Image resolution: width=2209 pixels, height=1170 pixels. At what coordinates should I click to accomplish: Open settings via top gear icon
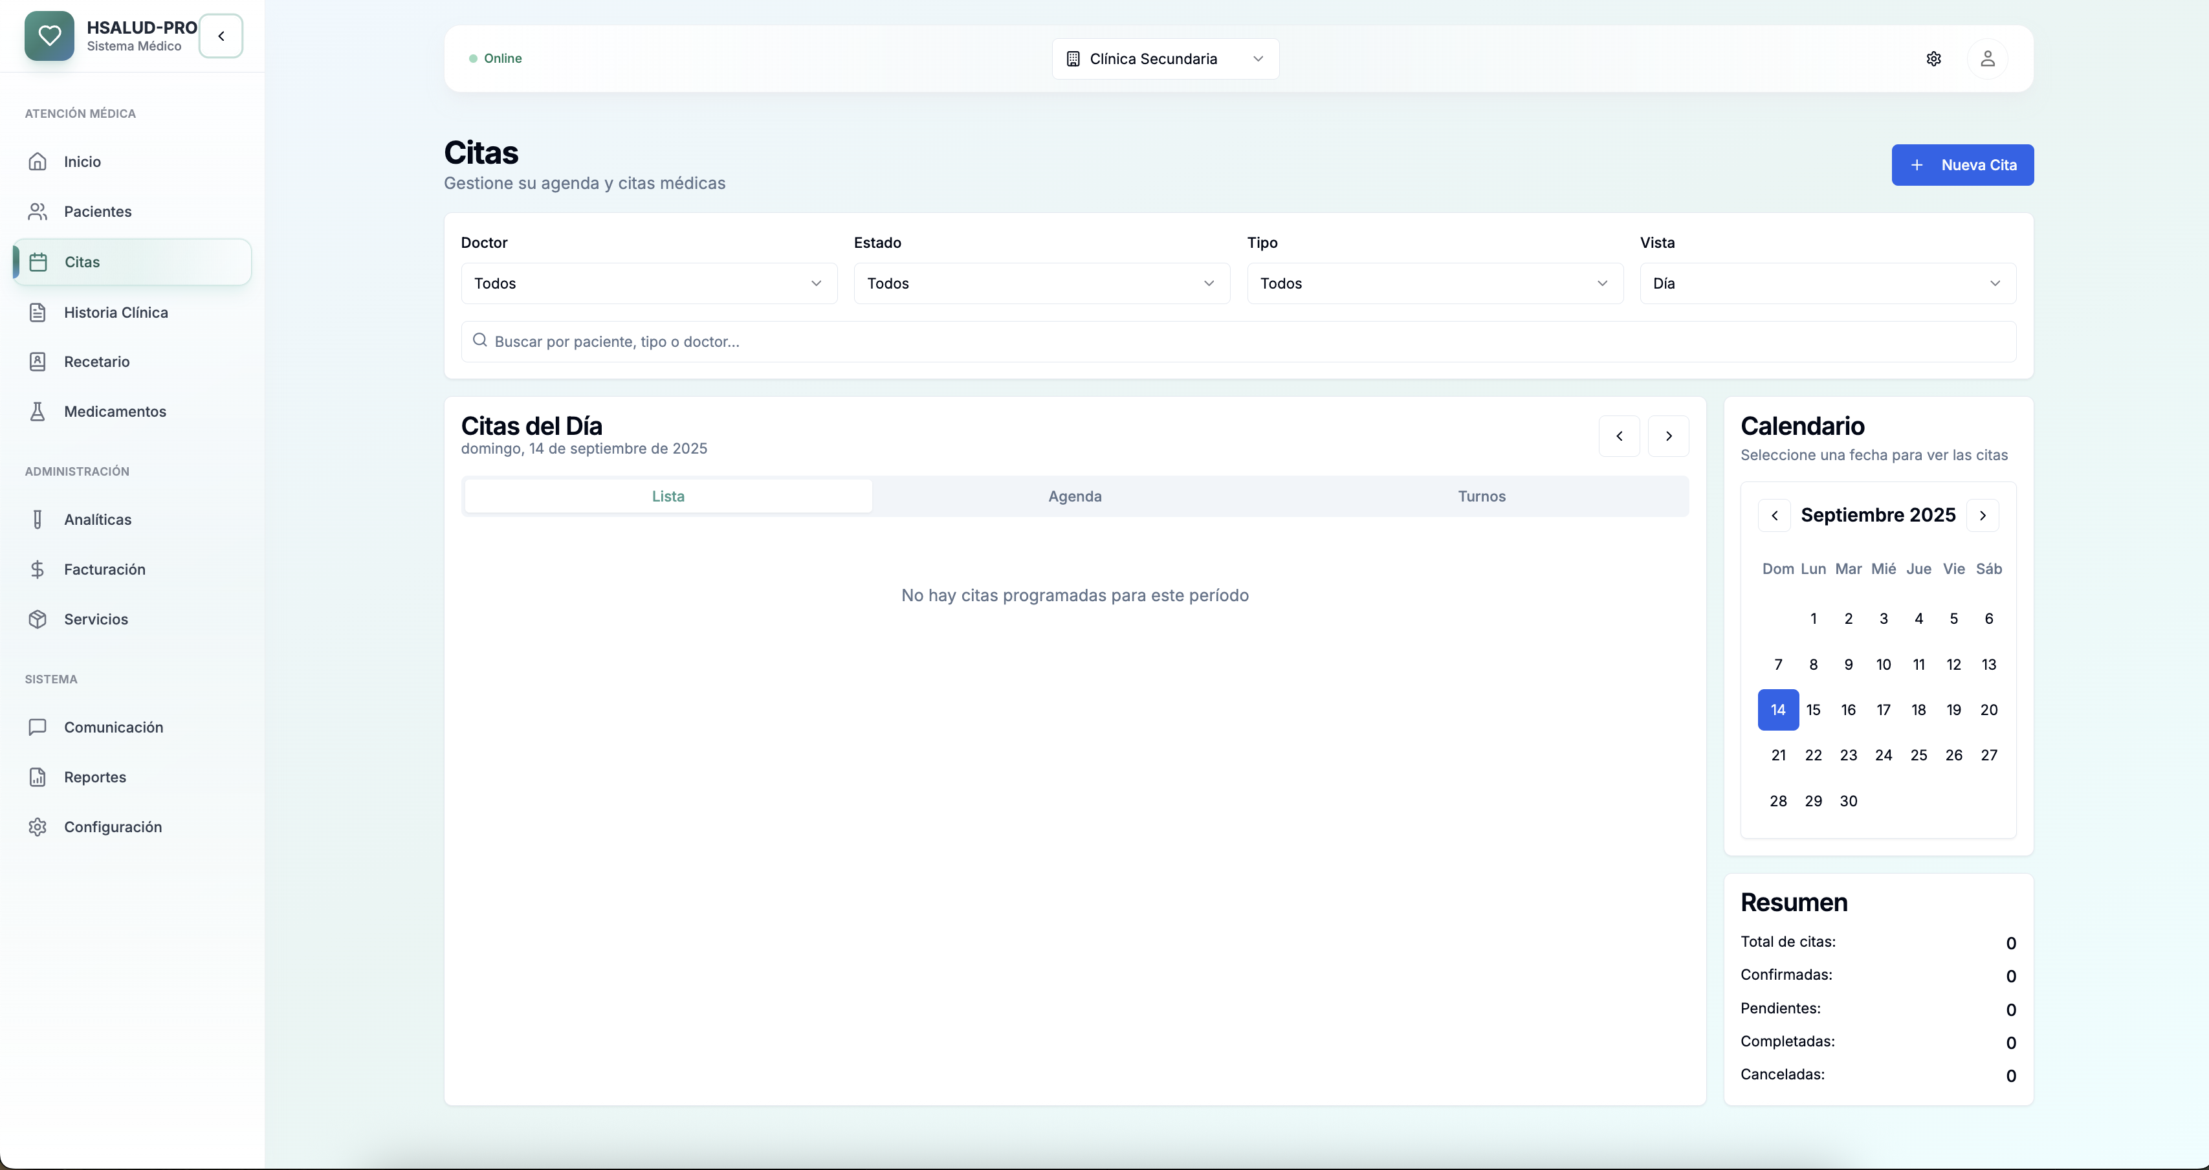pyautogui.click(x=1933, y=58)
